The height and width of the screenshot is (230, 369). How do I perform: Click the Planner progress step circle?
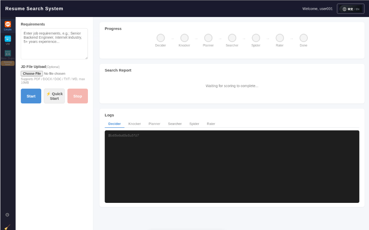208,38
